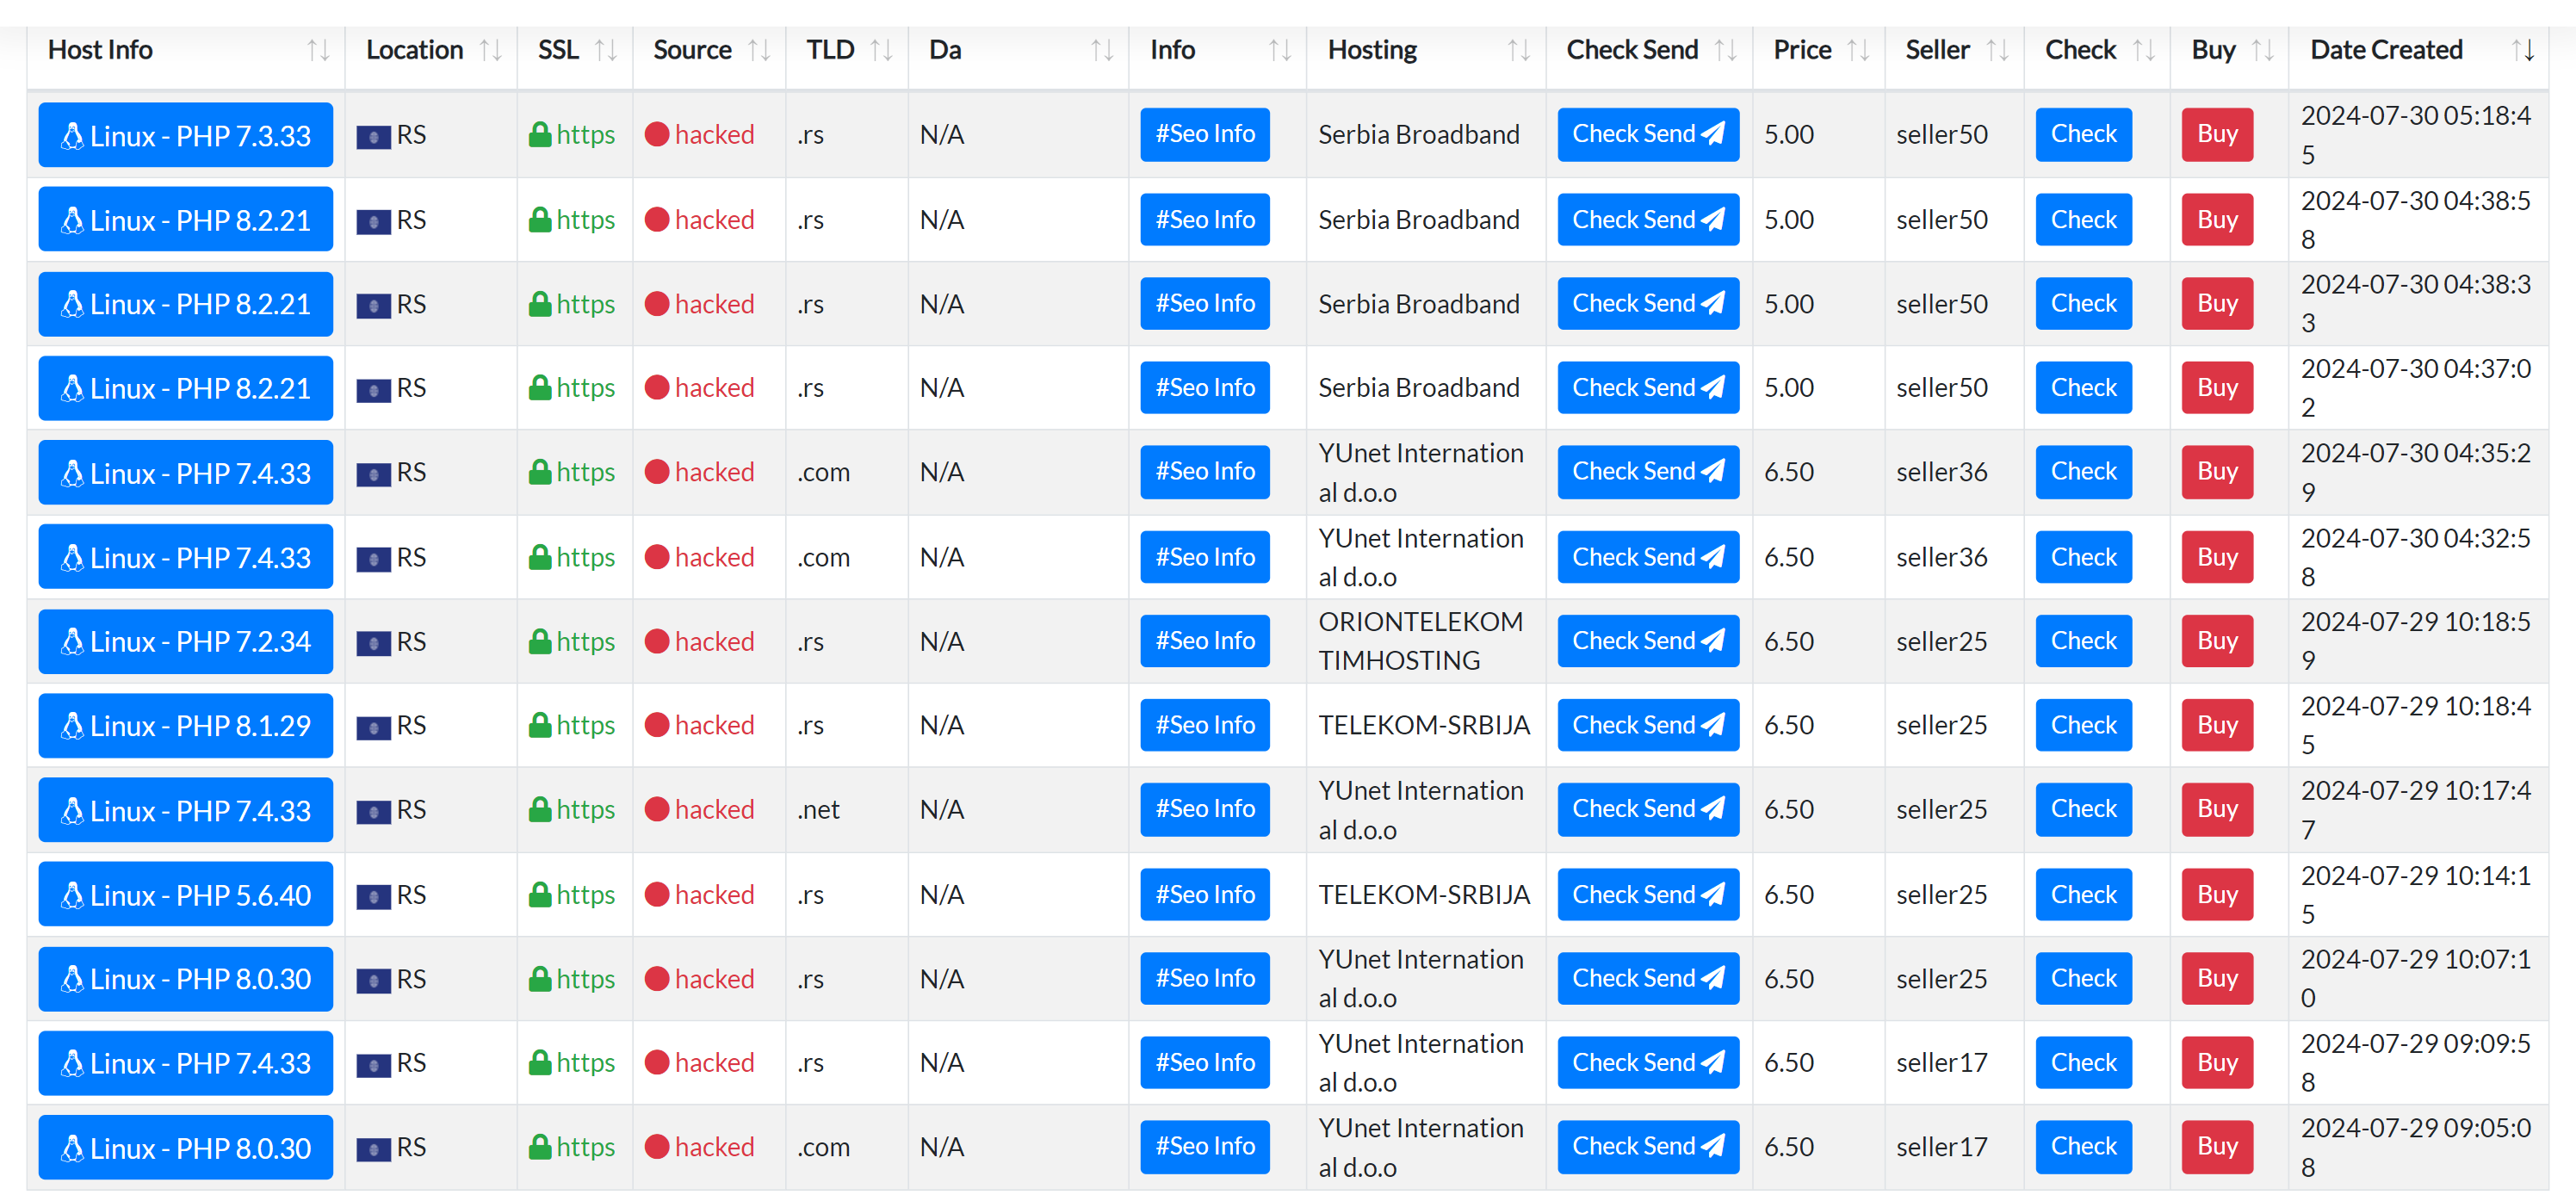Click Check in the row created 2024-07-30 04:37:02
2576x1201 pixels.
tap(2083, 387)
